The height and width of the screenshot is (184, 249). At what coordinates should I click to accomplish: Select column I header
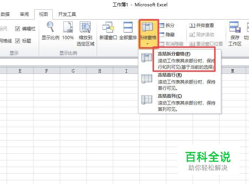(126, 71)
